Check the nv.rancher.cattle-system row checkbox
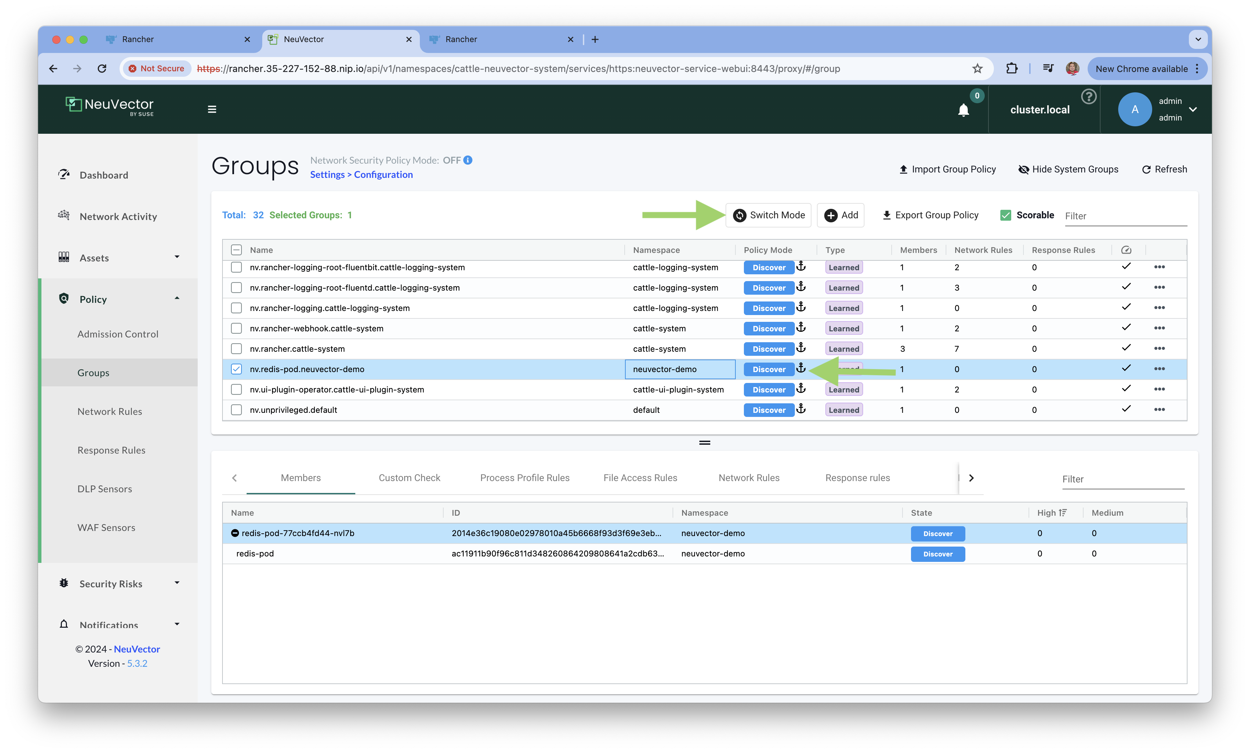The image size is (1250, 753). tap(236, 349)
